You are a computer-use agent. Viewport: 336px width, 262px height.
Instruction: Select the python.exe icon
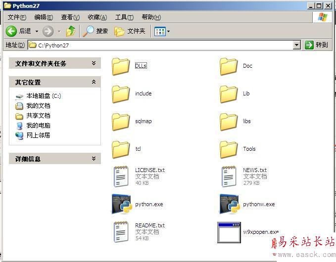[x=121, y=204]
